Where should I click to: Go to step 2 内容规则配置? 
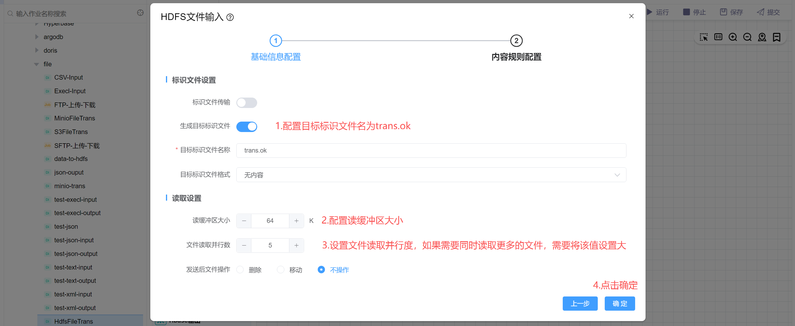[516, 41]
